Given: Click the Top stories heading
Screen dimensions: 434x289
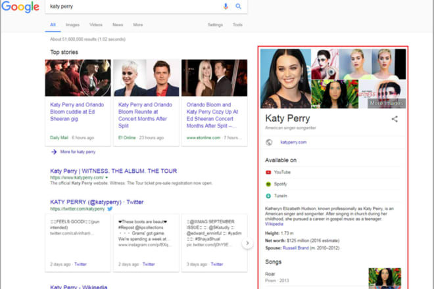Looking at the screenshot, I should (64, 53).
